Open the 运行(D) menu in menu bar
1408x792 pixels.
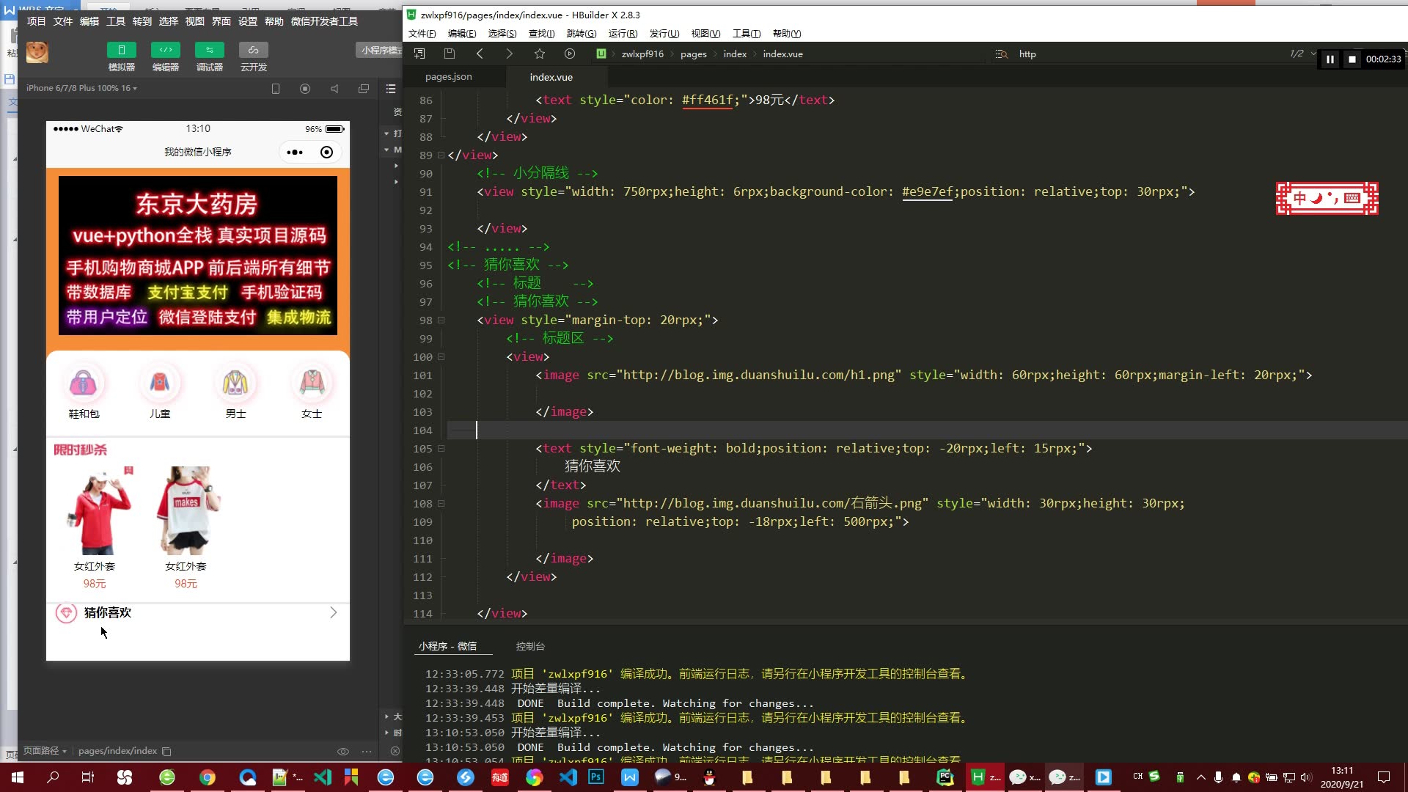[622, 33]
